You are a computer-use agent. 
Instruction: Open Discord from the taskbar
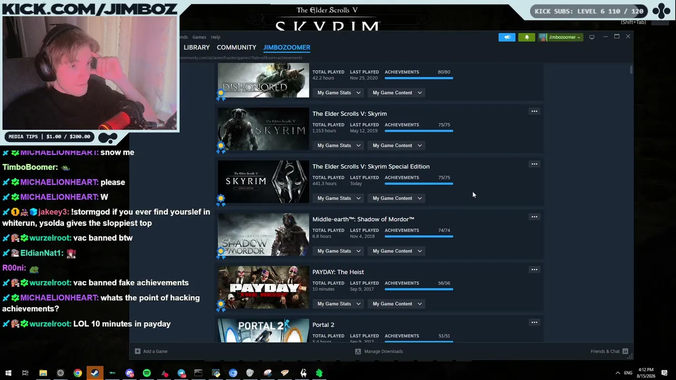tap(129, 373)
